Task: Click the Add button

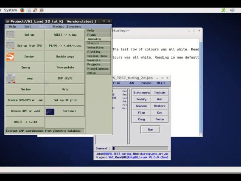Action: (x=160, y=99)
